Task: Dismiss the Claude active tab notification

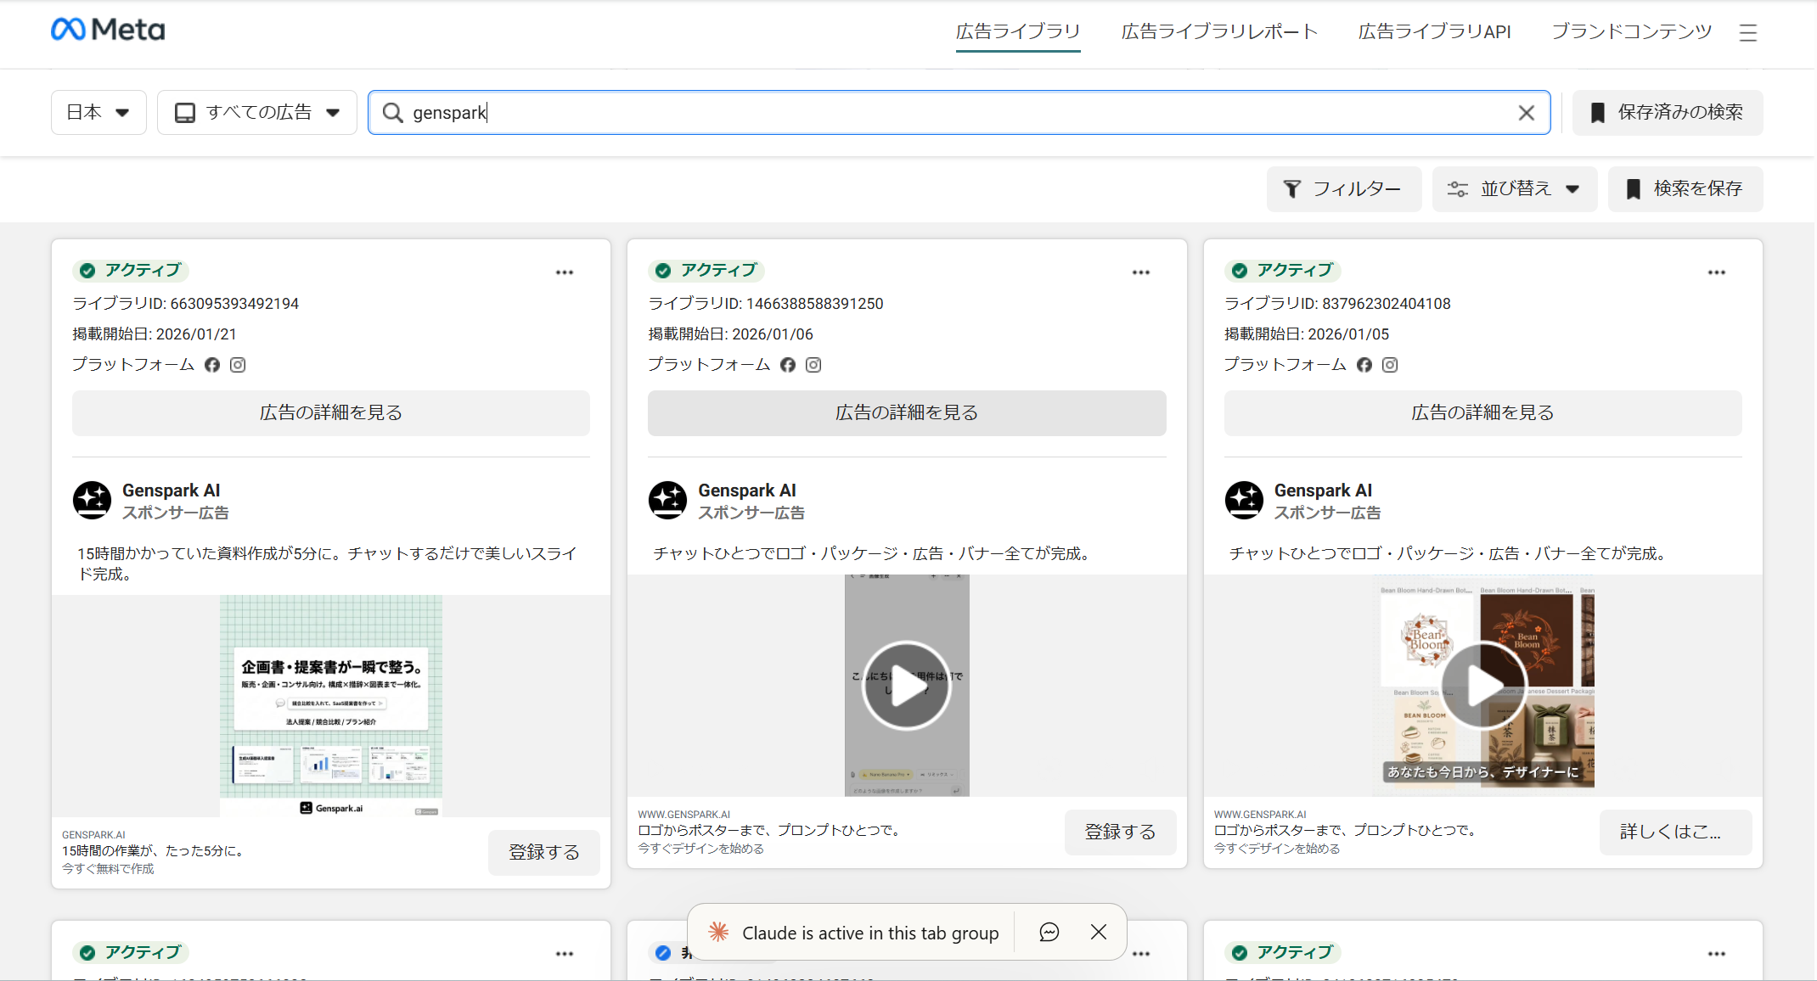Action: (x=1098, y=933)
